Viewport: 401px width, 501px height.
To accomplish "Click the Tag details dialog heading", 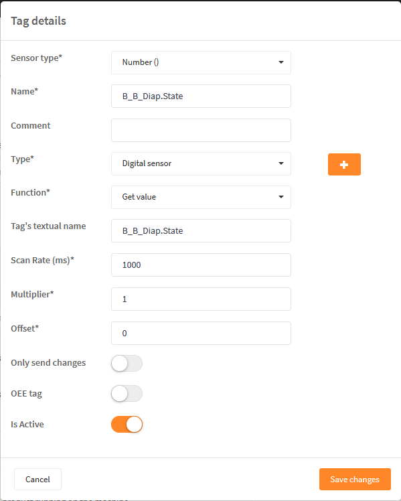I will click(x=38, y=21).
